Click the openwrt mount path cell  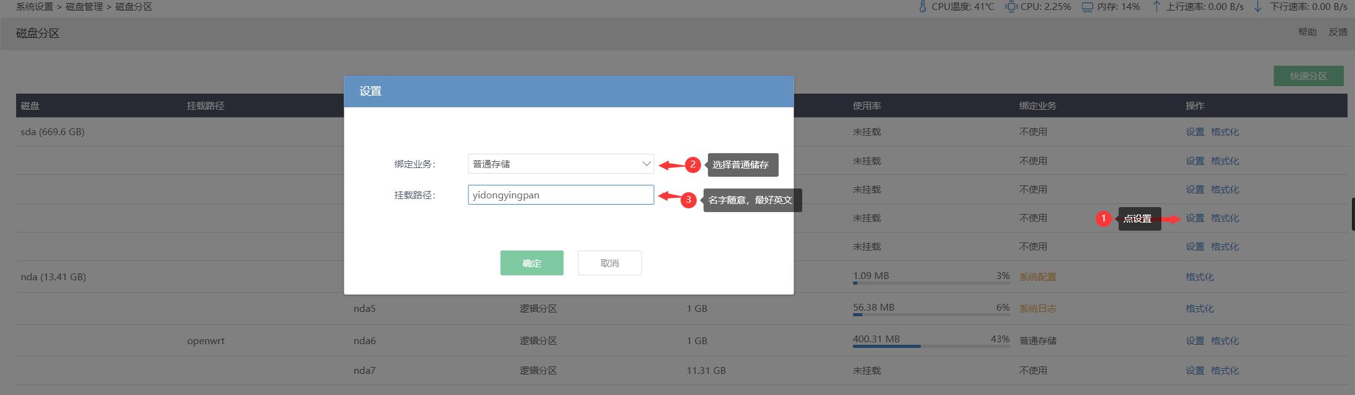(x=206, y=341)
